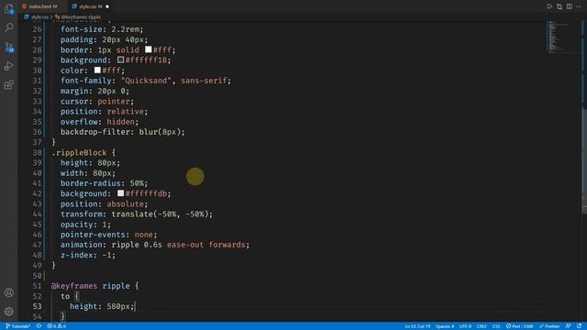Screen dimensions: 587x330
Task: Click font-size: 2.2rem; declaration
Action: 102,29
